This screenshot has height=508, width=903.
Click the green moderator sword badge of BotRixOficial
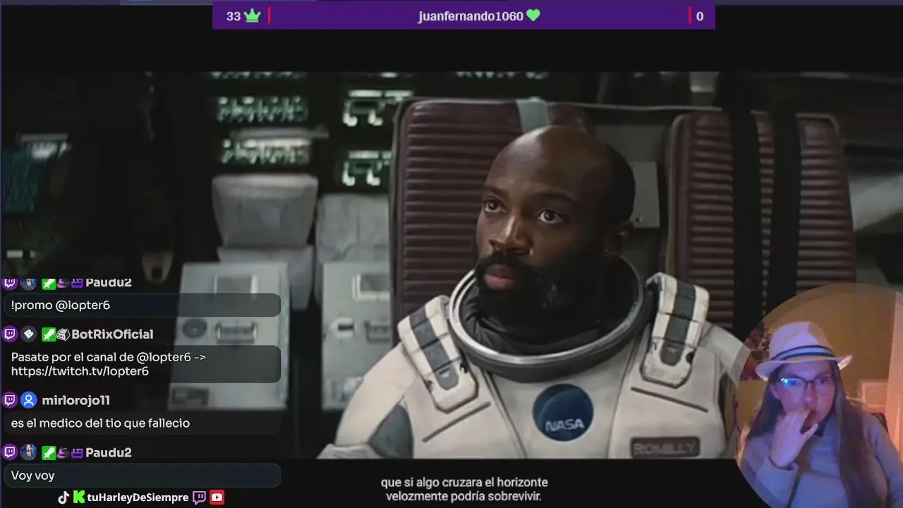pyautogui.click(x=48, y=334)
